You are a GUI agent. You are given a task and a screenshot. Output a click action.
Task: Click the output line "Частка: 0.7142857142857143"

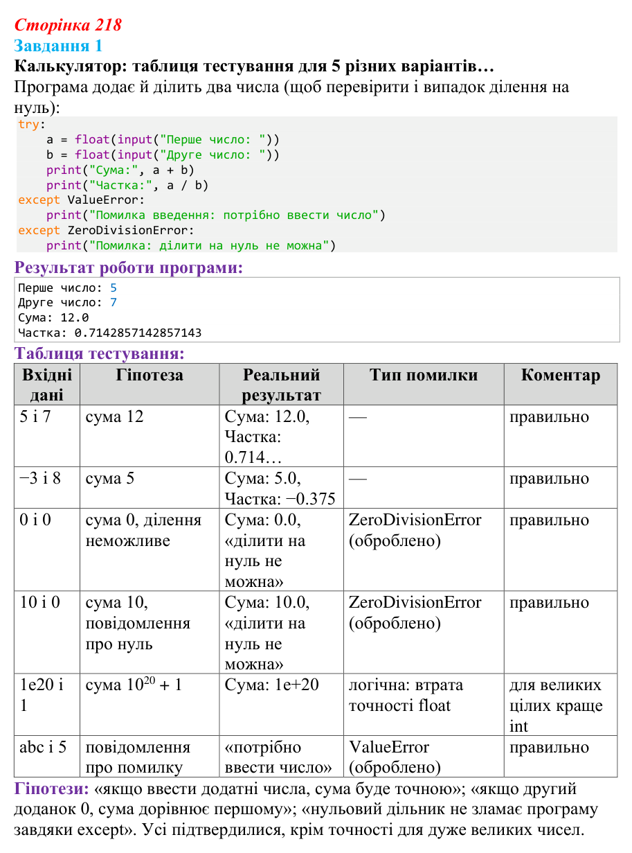(110, 333)
